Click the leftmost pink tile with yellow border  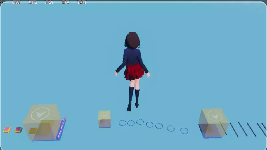click(x=7, y=130)
